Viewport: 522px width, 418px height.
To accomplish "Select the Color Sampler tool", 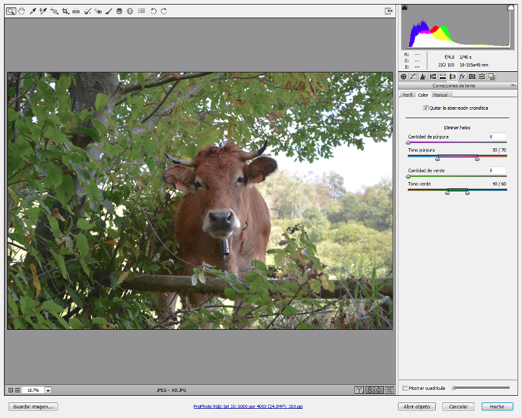I will point(43,11).
